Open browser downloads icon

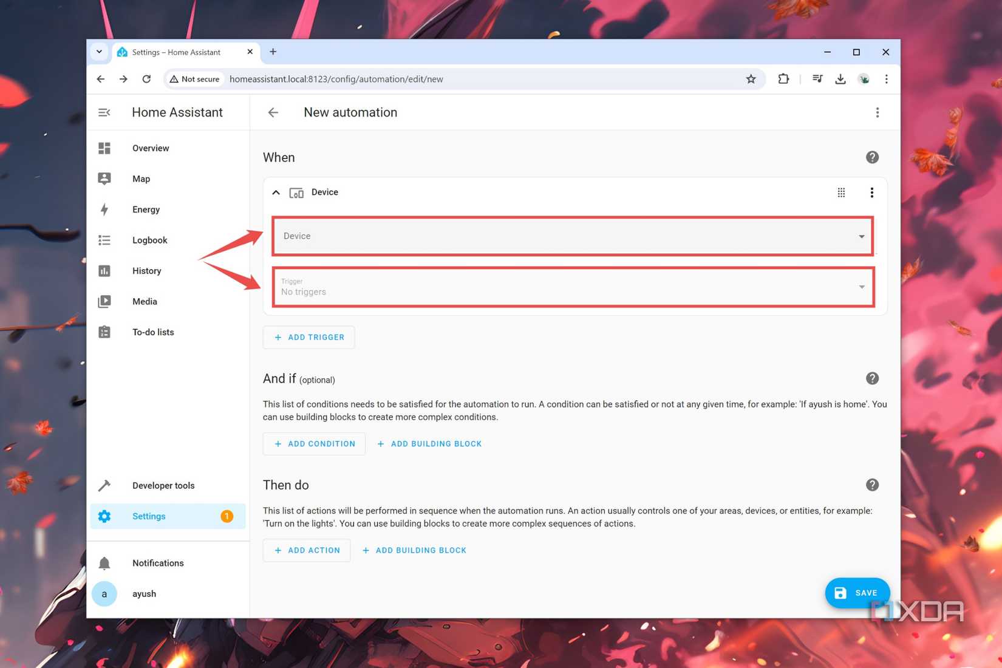point(840,79)
